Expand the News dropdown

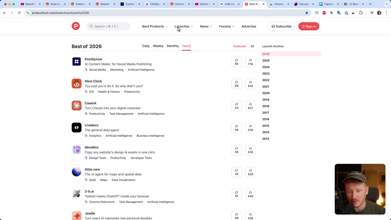click(206, 26)
